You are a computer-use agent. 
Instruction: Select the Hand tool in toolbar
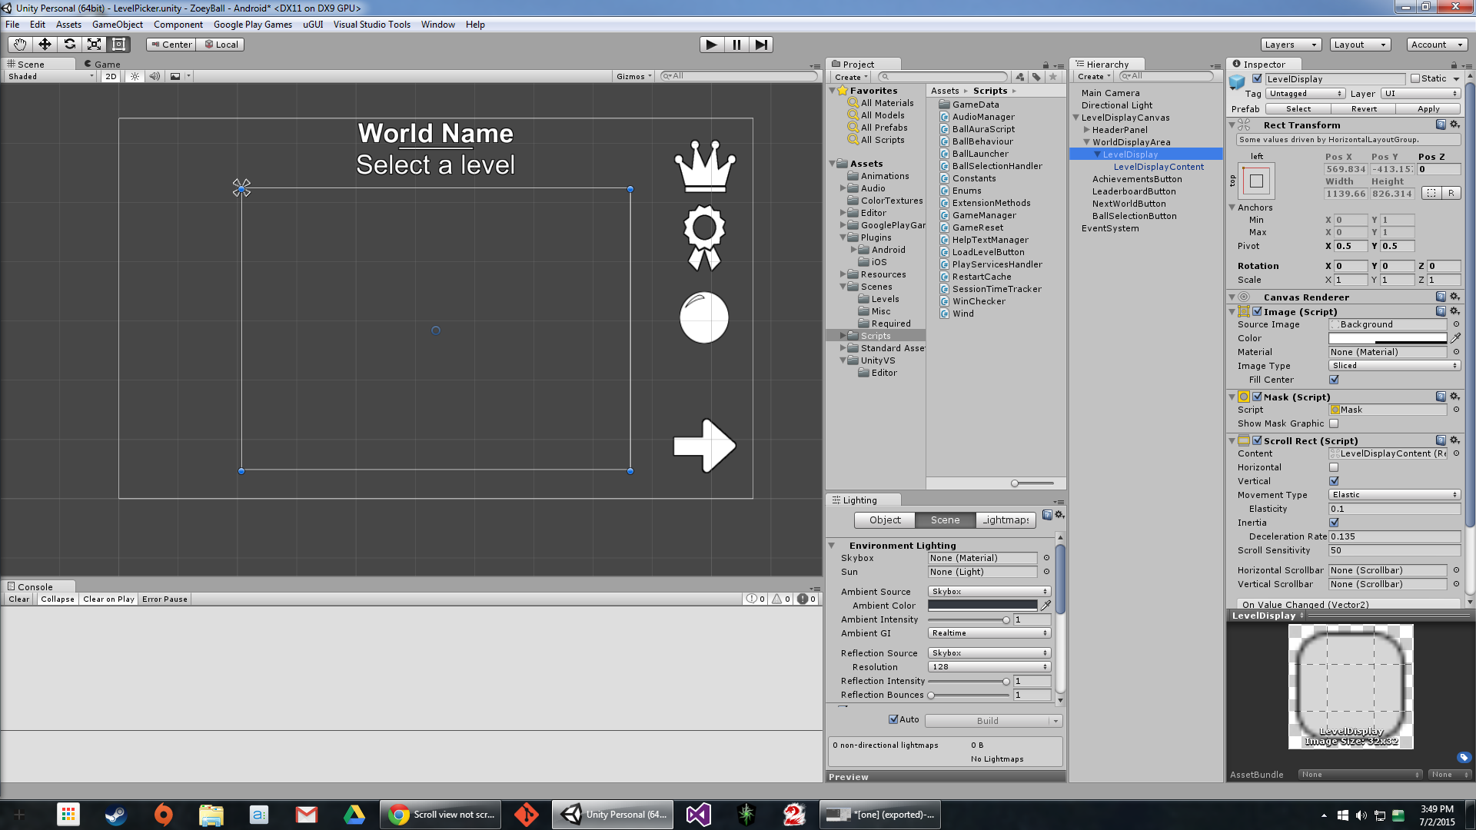pos(20,45)
